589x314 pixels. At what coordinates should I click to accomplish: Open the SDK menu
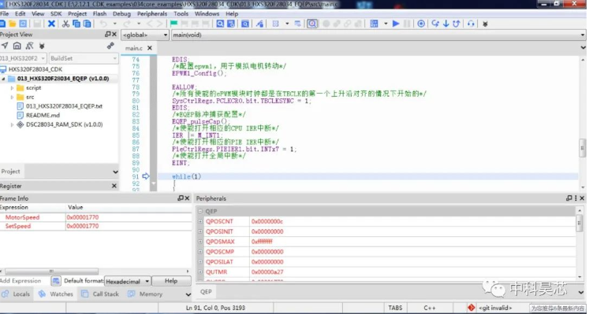click(56, 14)
